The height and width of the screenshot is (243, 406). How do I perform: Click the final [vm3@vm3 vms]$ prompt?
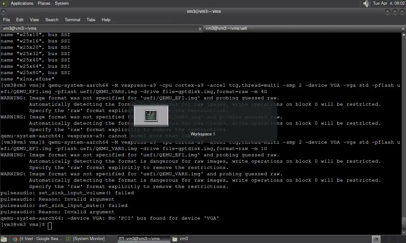coord(23,225)
